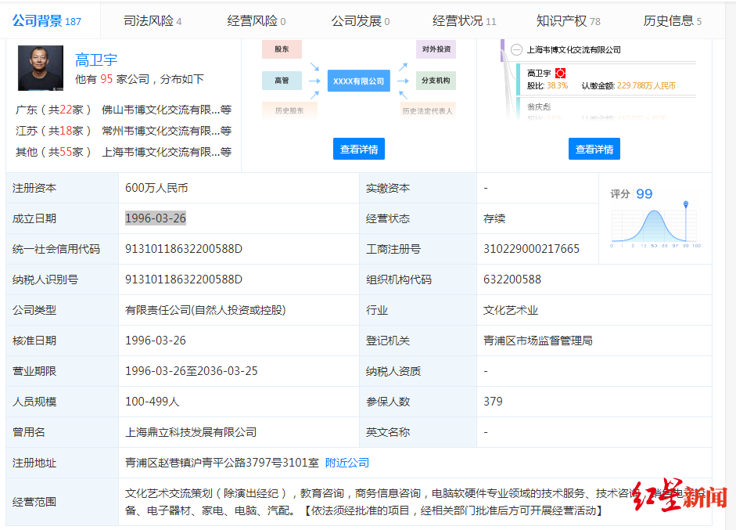
Task: Click the 登记机关 value 青浦区市场监督管理局
Action: click(538, 341)
